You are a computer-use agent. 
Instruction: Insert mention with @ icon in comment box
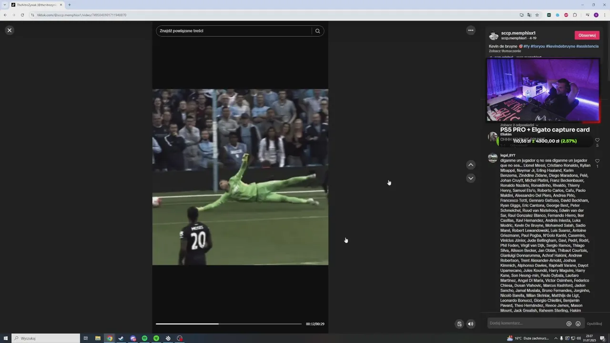pyautogui.click(x=569, y=323)
